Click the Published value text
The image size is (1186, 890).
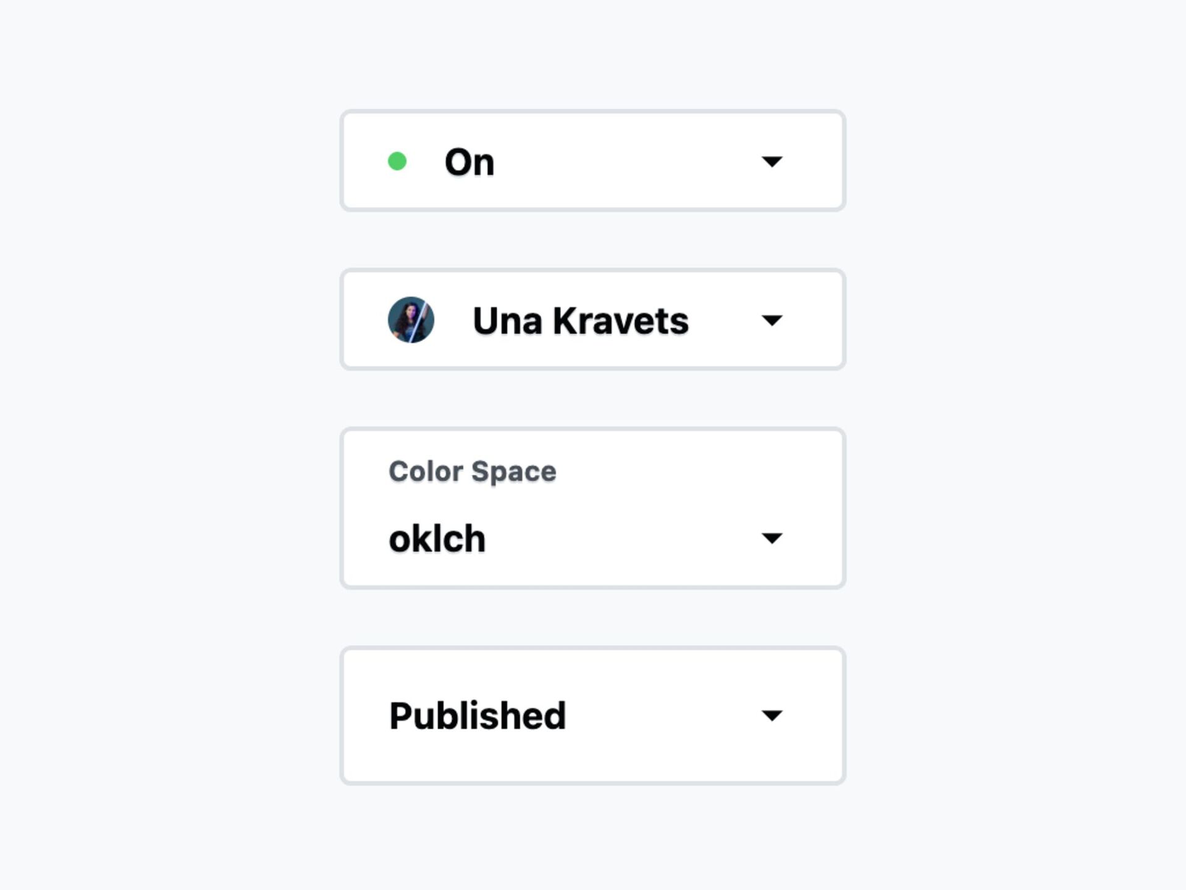pos(477,716)
